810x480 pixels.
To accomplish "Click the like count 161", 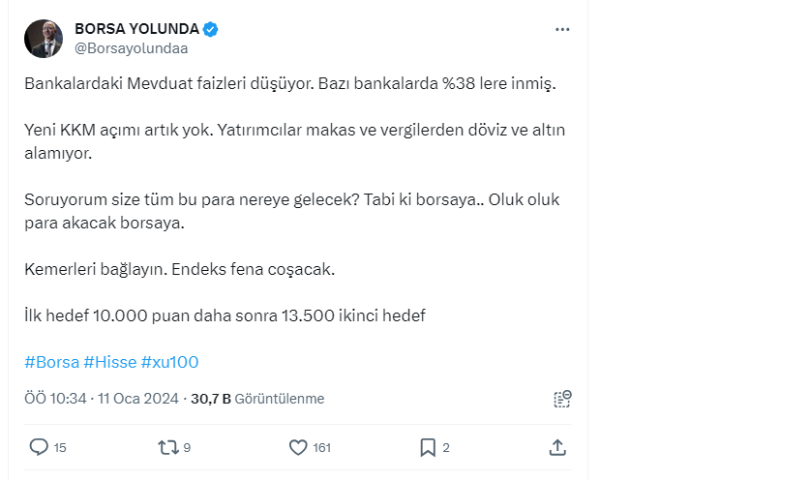I will [x=322, y=448].
